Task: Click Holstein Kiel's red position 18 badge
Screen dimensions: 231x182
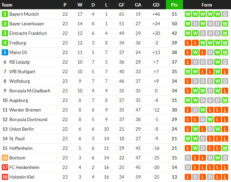Action: click(5, 177)
